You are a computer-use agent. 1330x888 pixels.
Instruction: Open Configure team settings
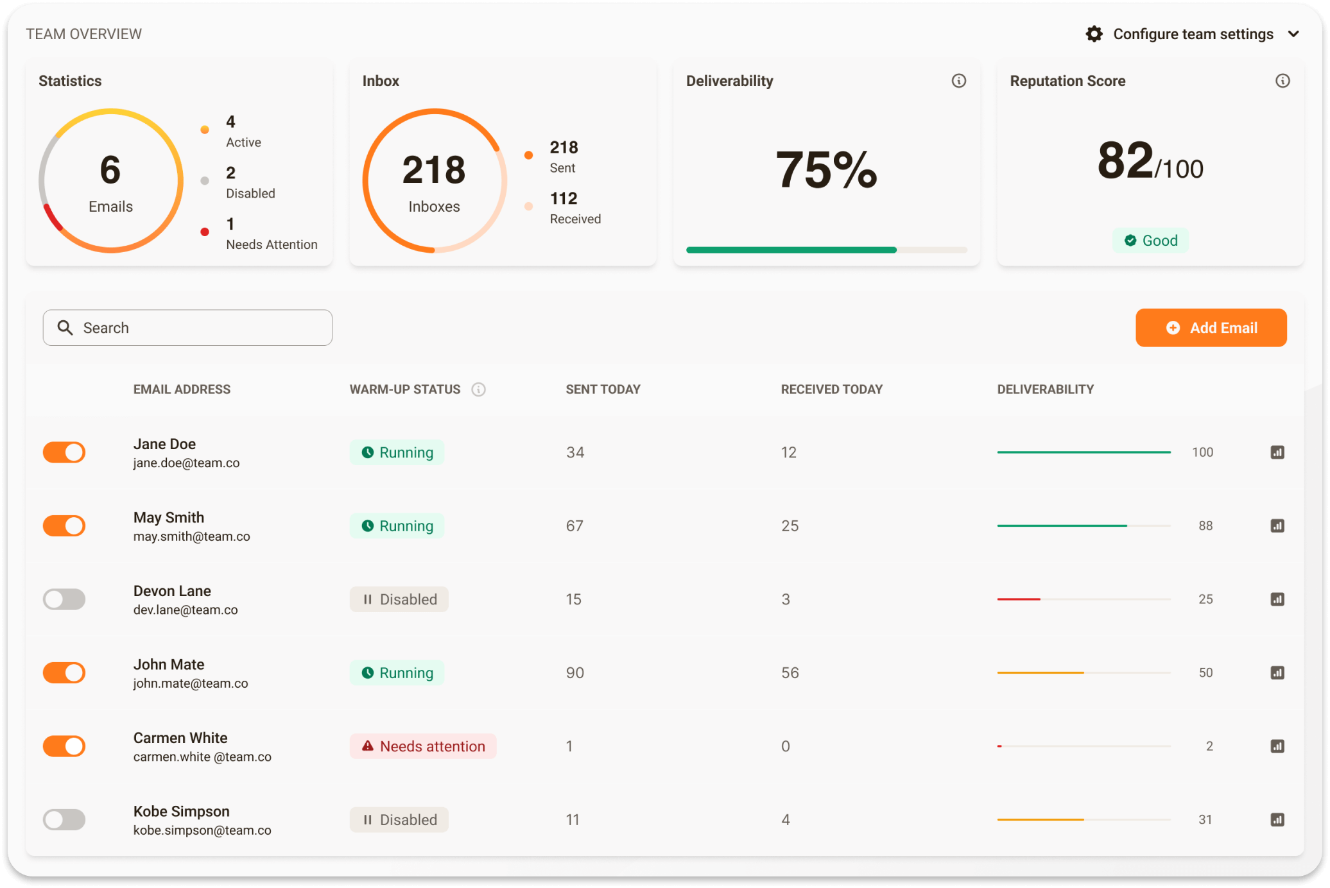[1193, 34]
